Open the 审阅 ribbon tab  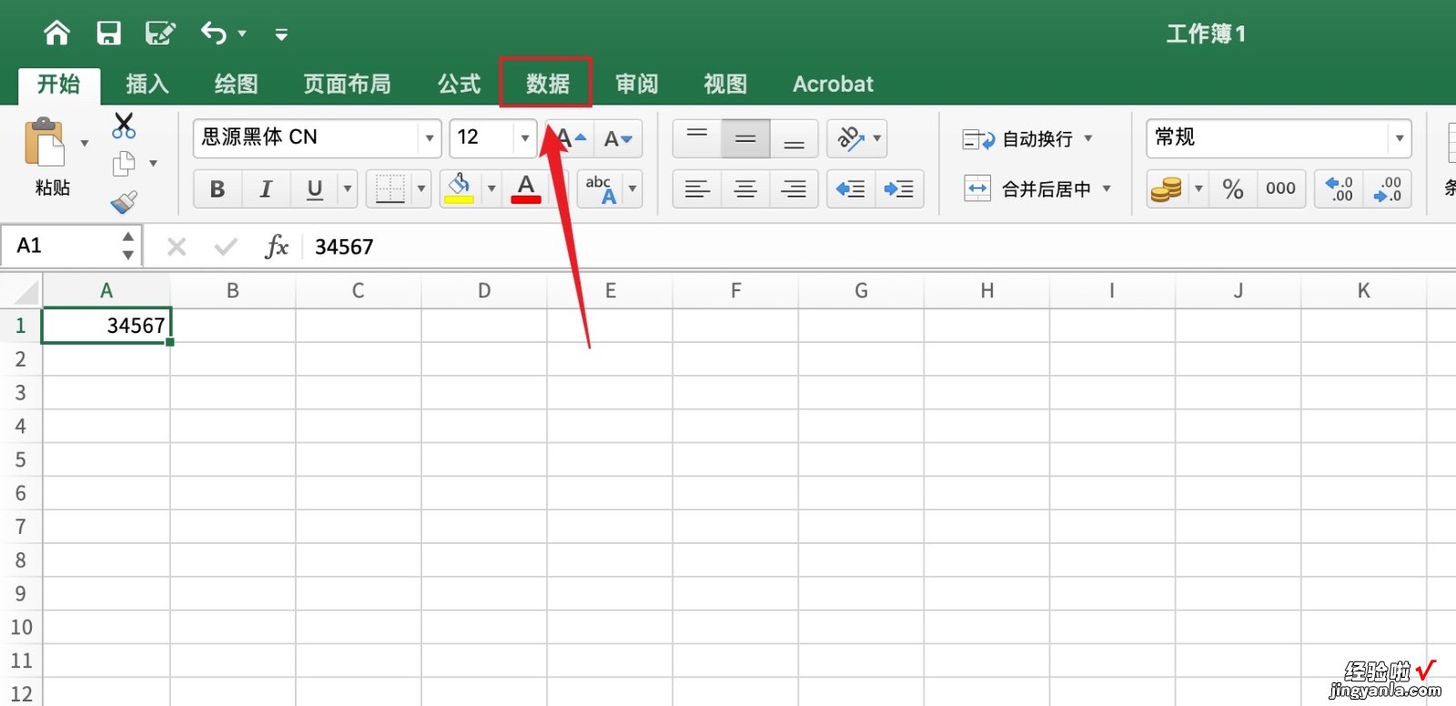637,84
